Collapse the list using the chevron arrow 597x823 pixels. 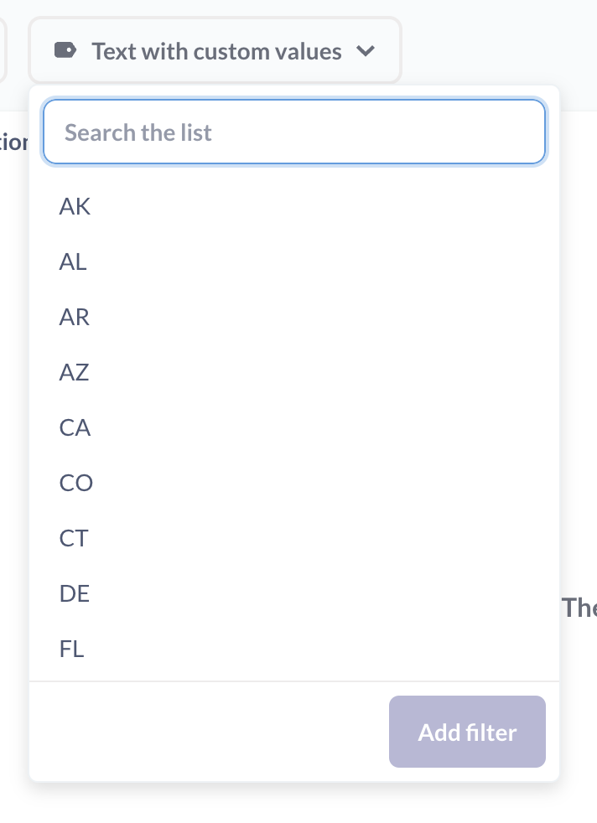(x=366, y=50)
